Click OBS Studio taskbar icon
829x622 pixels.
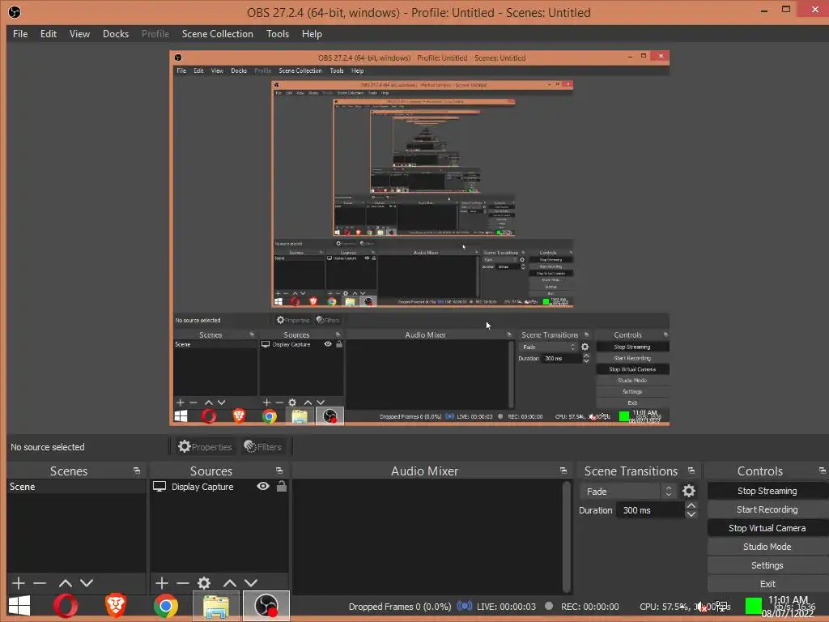266,606
